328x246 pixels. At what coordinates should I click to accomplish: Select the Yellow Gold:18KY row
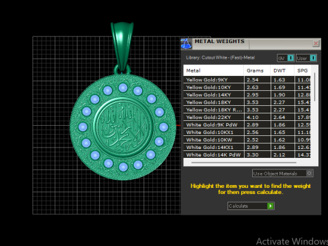tap(247, 102)
